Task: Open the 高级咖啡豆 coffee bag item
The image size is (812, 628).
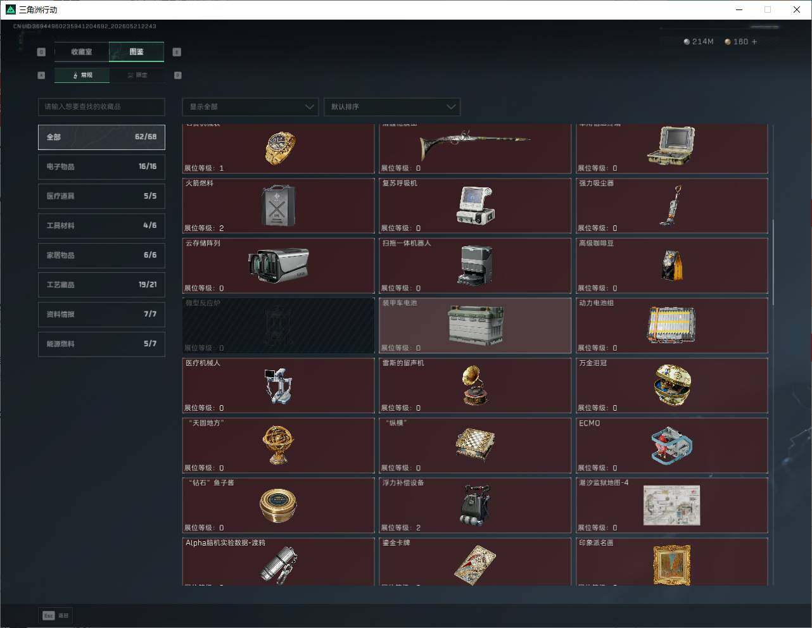Action: tap(672, 266)
